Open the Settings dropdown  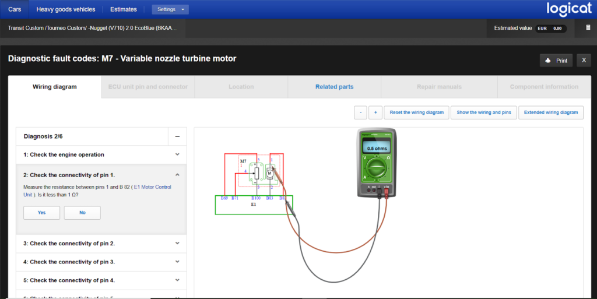click(x=170, y=9)
